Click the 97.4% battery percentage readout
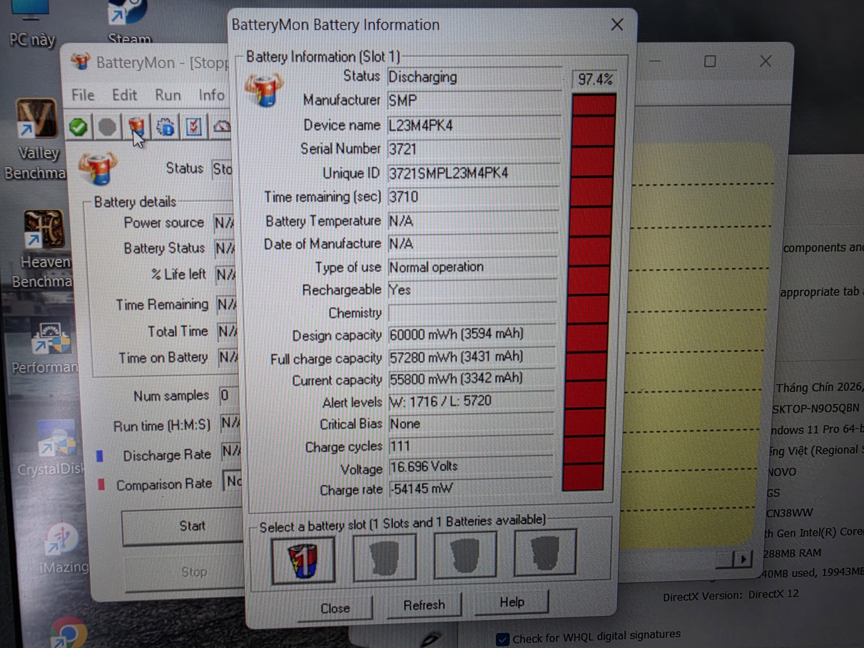 click(x=594, y=79)
